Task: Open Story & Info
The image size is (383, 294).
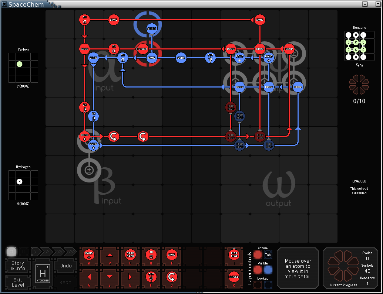Action: click(18, 266)
